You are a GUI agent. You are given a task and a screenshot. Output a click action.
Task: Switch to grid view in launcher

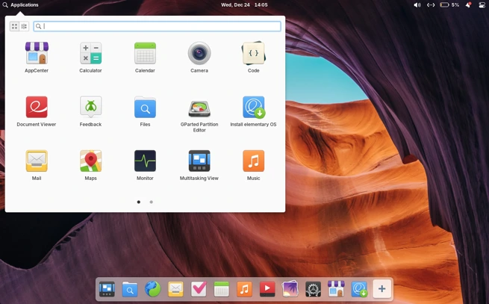(x=14, y=27)
